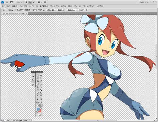Screen dimensions: 158x122
Task: Select the Lasso tool
Action: point(38,78)
